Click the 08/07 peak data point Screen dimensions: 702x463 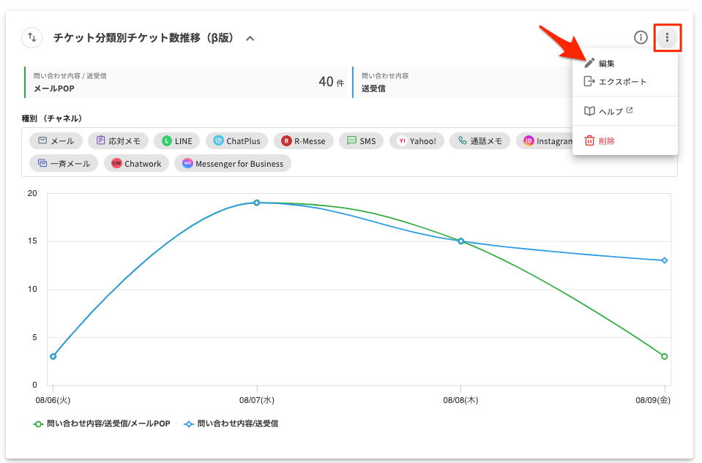pyautogui.click(x=257, y=203)
